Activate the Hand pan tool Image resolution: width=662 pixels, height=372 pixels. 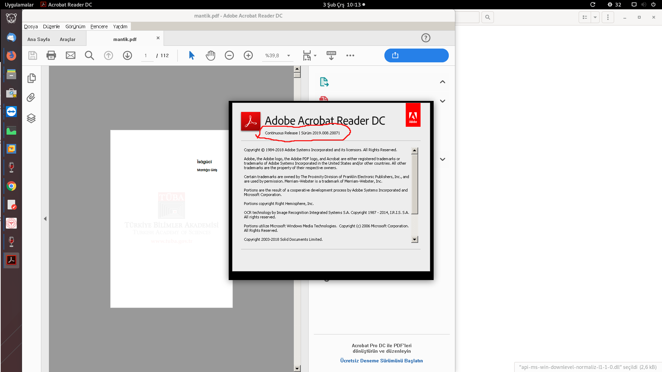[x=210, y=55]
